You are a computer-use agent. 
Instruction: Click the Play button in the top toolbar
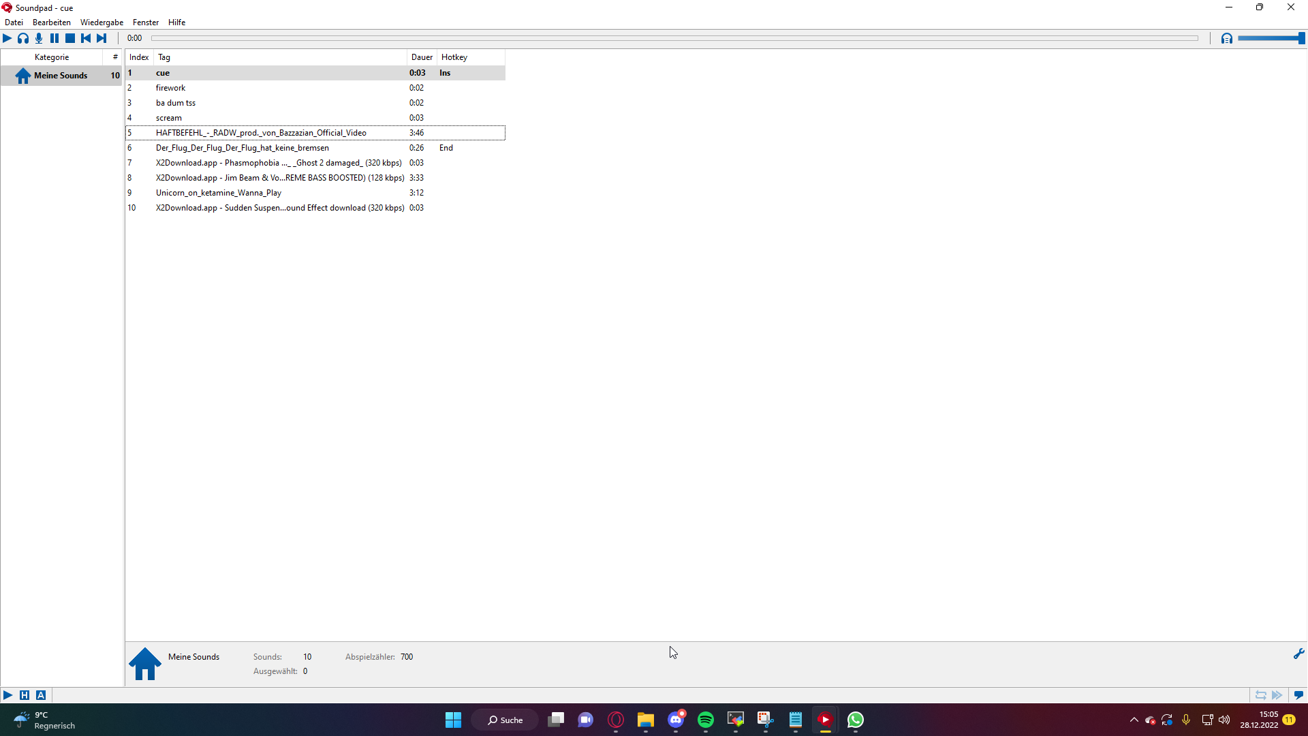[7, 38]
